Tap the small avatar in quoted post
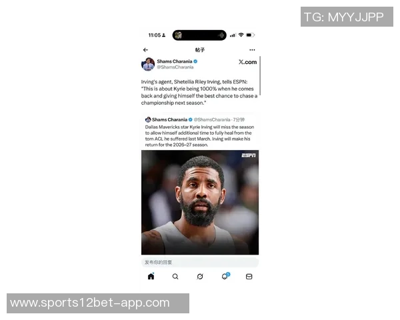400x320 pixels. pos(148,119)
